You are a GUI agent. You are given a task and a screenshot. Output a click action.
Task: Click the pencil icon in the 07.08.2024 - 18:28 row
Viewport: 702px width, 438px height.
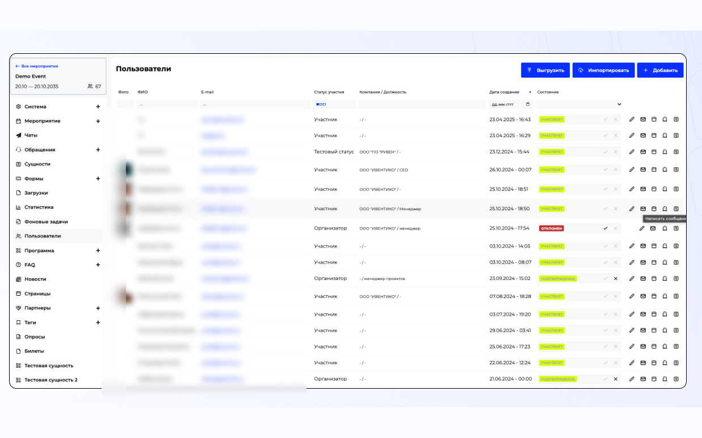(632, 296)
